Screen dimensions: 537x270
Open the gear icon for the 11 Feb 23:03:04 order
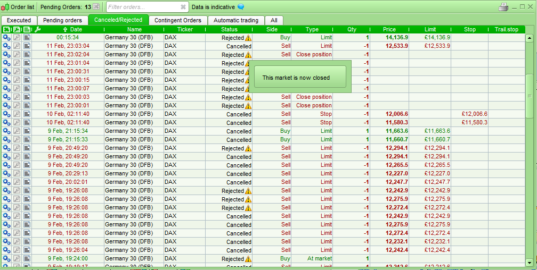point(6,46)
